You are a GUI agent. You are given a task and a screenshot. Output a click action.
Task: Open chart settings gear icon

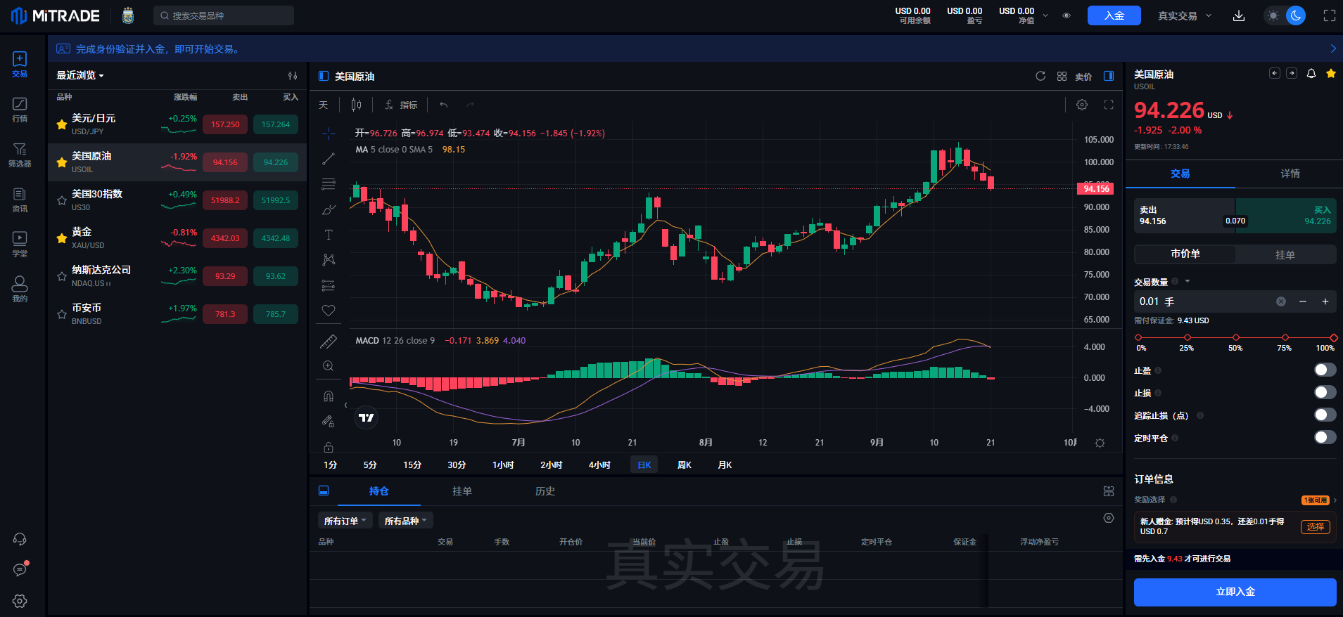tap(1082, 105)
